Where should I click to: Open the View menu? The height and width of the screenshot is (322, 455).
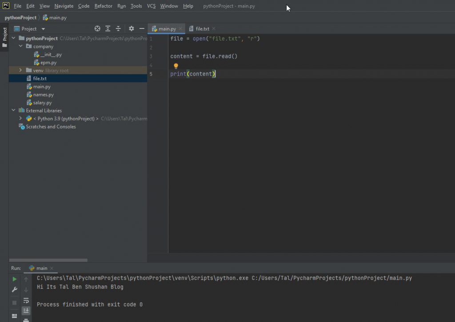[44, 6]
